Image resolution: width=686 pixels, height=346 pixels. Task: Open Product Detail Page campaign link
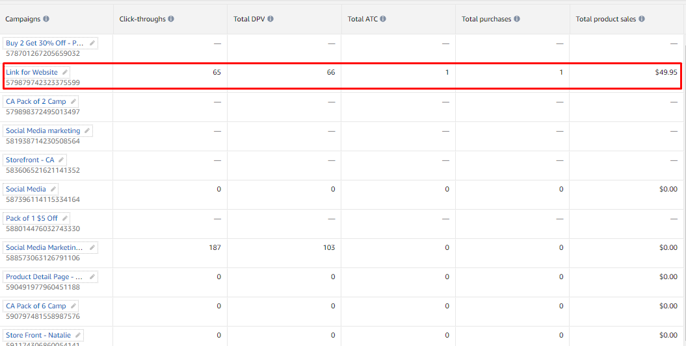[44, 277]
